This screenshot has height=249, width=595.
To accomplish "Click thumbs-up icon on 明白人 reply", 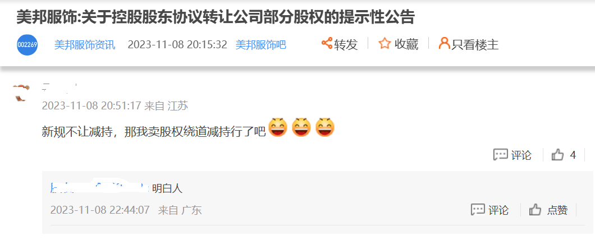I will point(535,210).
